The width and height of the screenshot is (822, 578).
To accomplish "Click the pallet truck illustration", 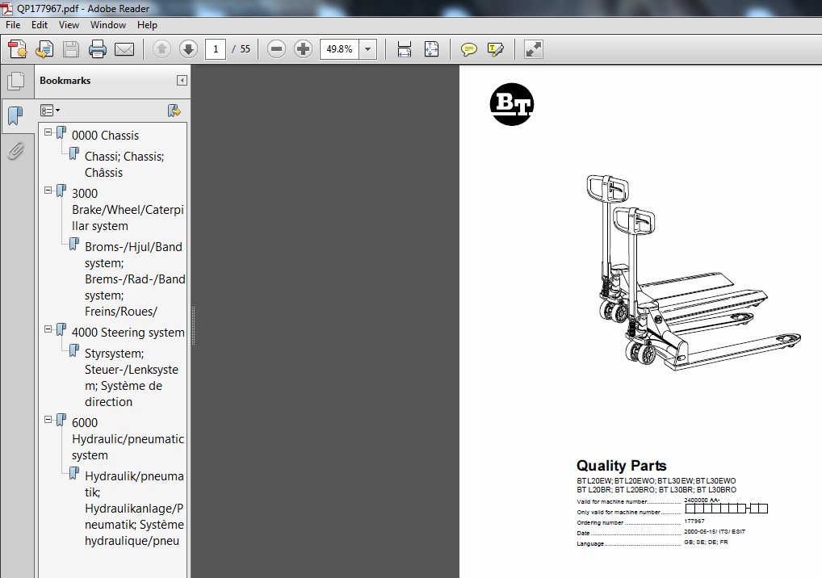I will point(693,273).
